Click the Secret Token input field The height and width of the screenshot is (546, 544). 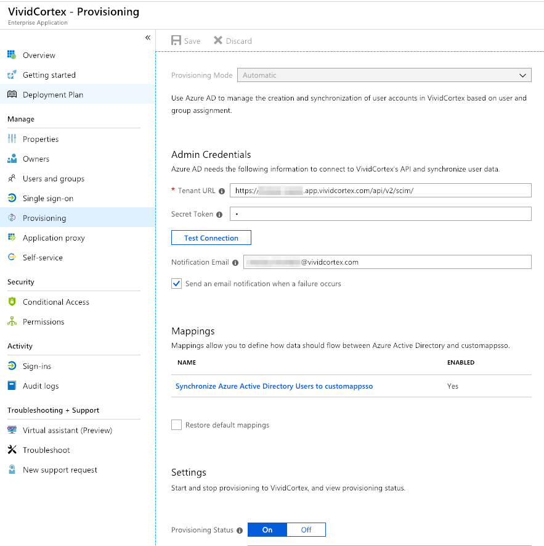381,214
